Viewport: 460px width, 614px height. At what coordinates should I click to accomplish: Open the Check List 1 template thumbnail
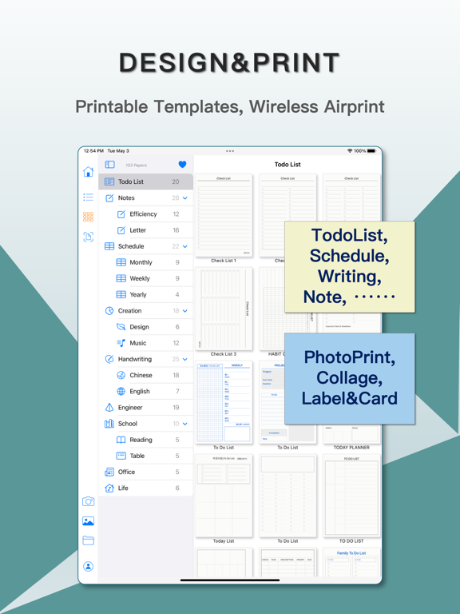[x=224, y=215]
